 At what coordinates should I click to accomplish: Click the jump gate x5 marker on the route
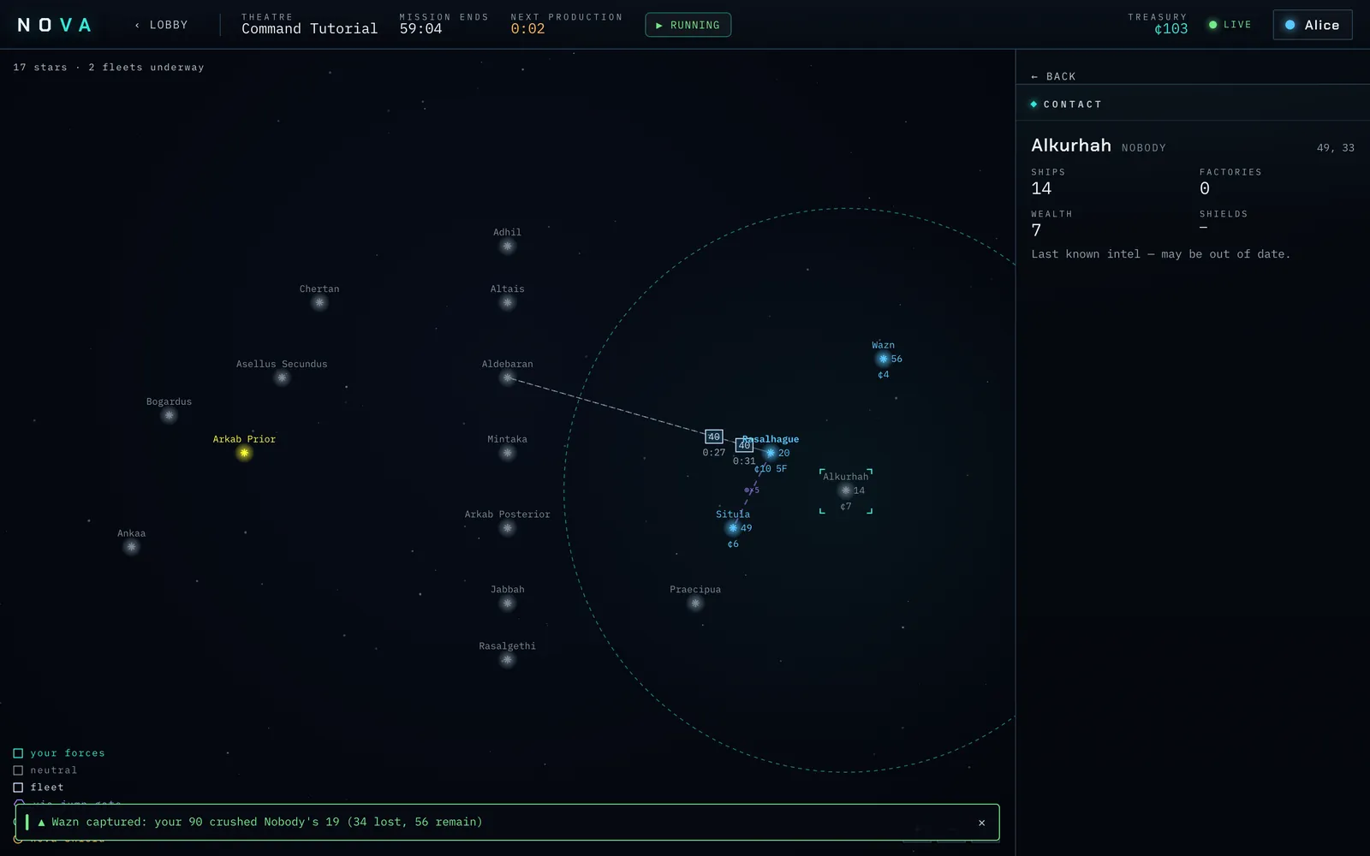pyautogui.click(x=752, y=490)
